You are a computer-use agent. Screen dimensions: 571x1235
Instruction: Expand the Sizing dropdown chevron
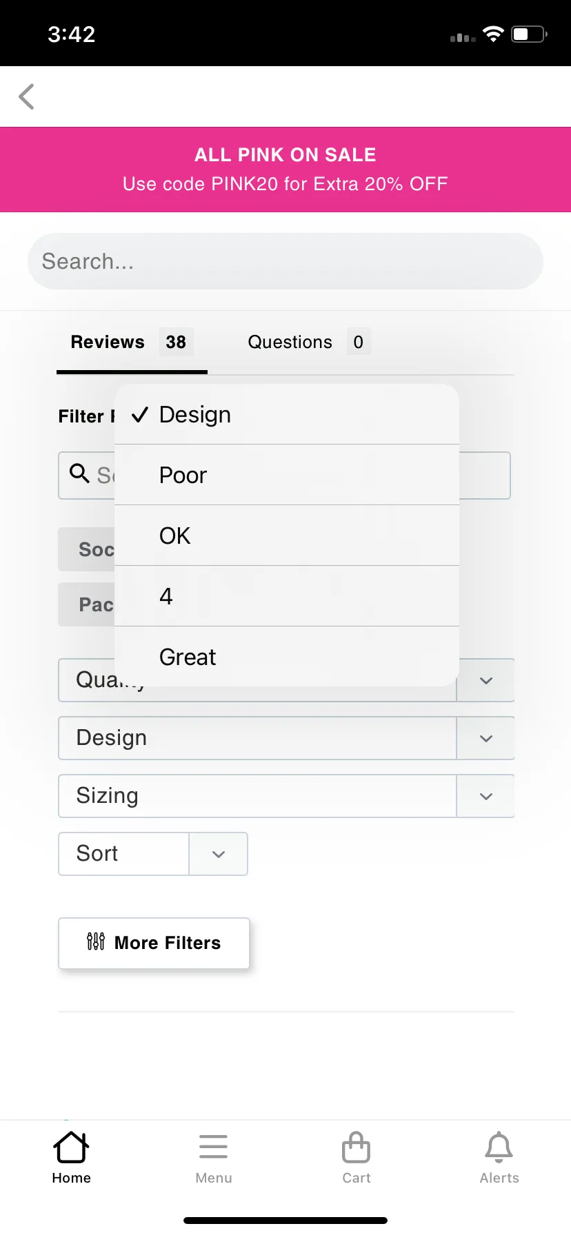[486, 796]
